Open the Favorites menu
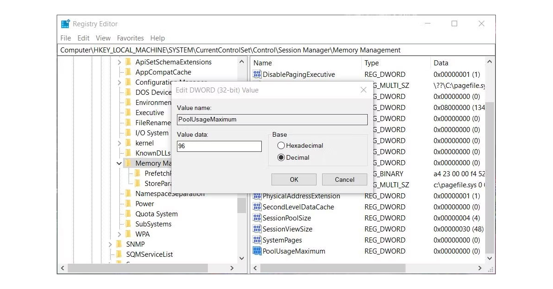This screenshot has width=553, height=289. point(130,38)
